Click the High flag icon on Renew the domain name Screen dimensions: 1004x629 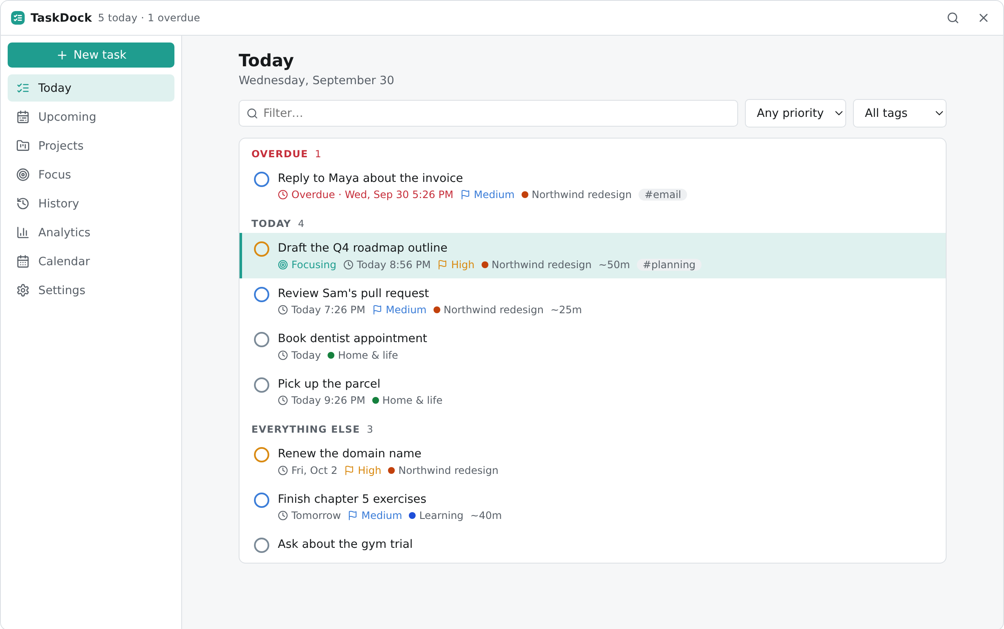pyautogui.click(x=349, y=470)
